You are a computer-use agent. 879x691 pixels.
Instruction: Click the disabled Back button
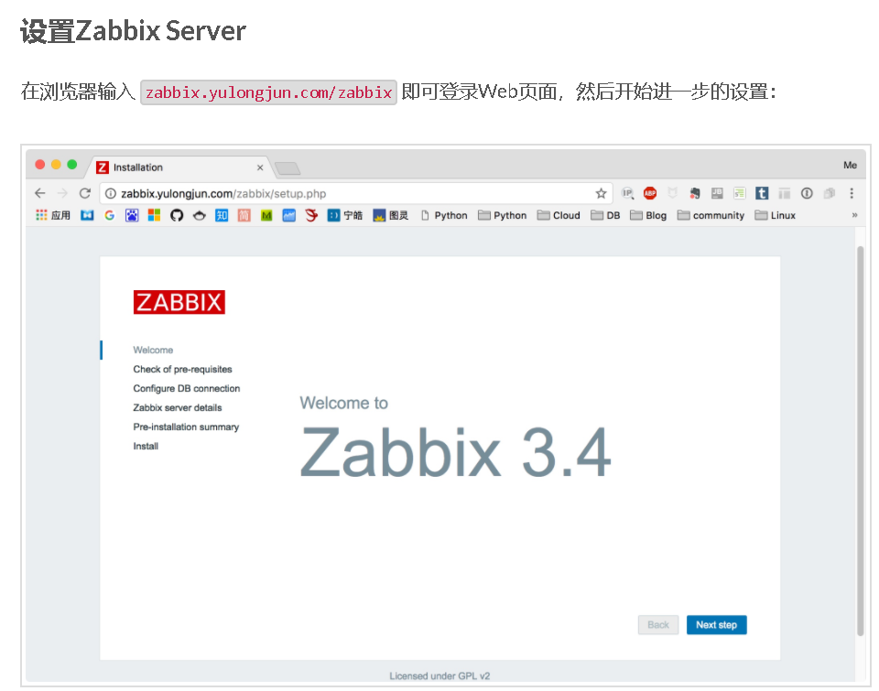pos(658,625)
